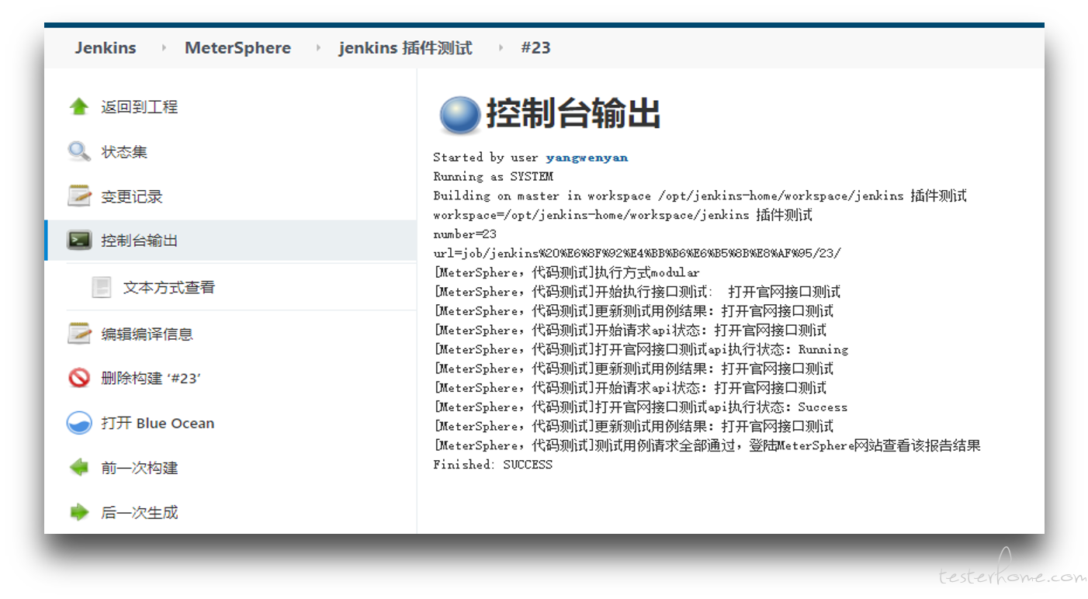This screenshot has width=1088, height=599.
Task: Go to 后一次生成 next build
Action: coord(139,513)
